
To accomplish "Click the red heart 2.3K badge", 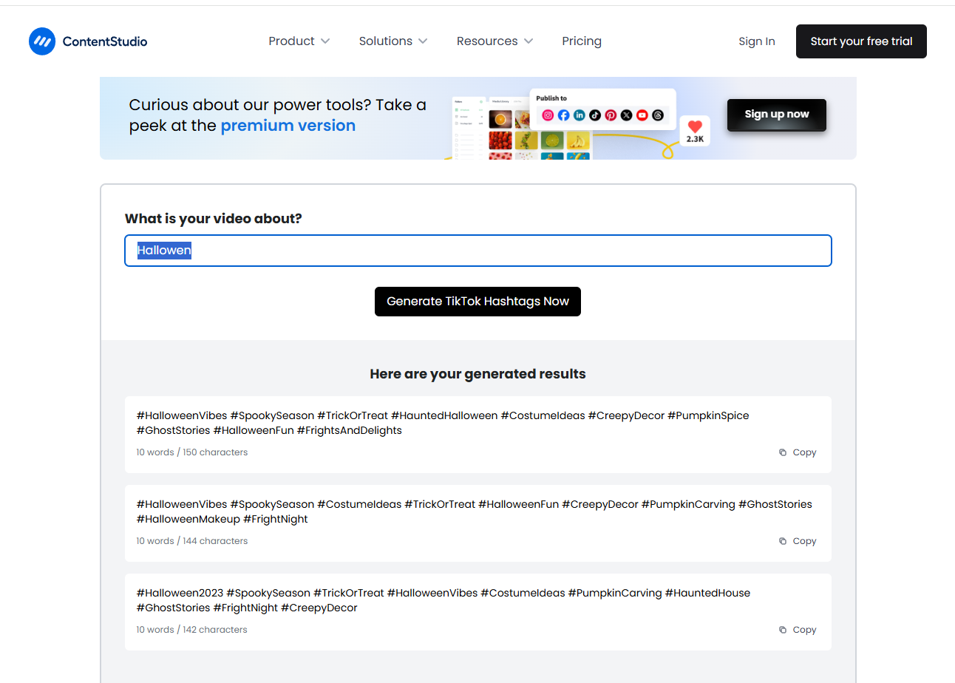I will [x=695, y=131].
